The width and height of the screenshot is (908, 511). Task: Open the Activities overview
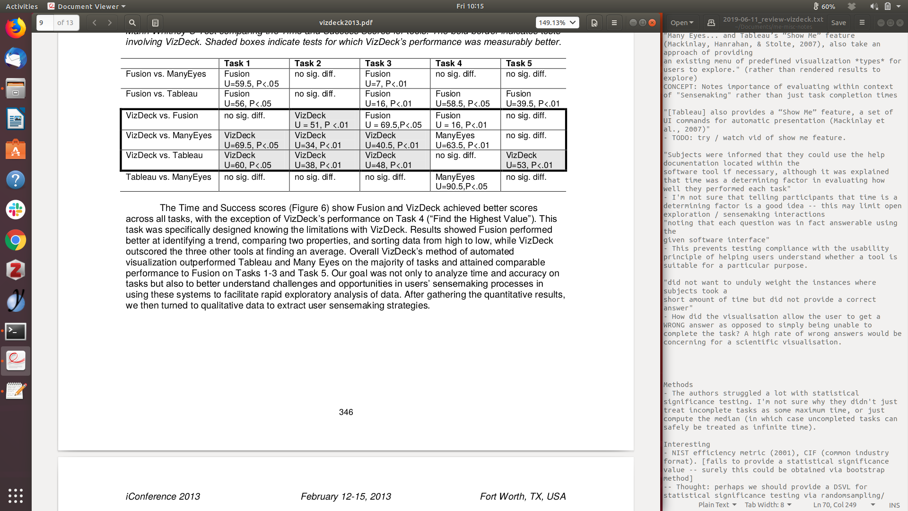coord(22,6)
